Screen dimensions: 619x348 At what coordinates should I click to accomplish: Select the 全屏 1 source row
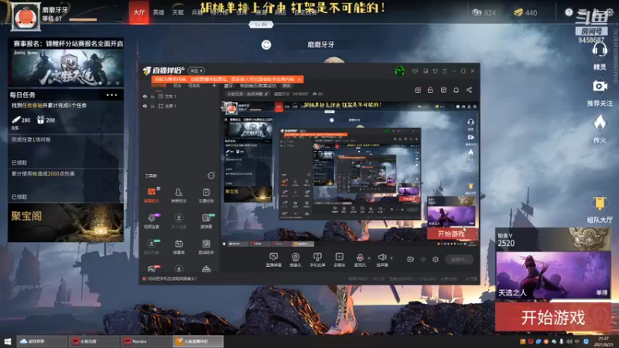[180, 106]
